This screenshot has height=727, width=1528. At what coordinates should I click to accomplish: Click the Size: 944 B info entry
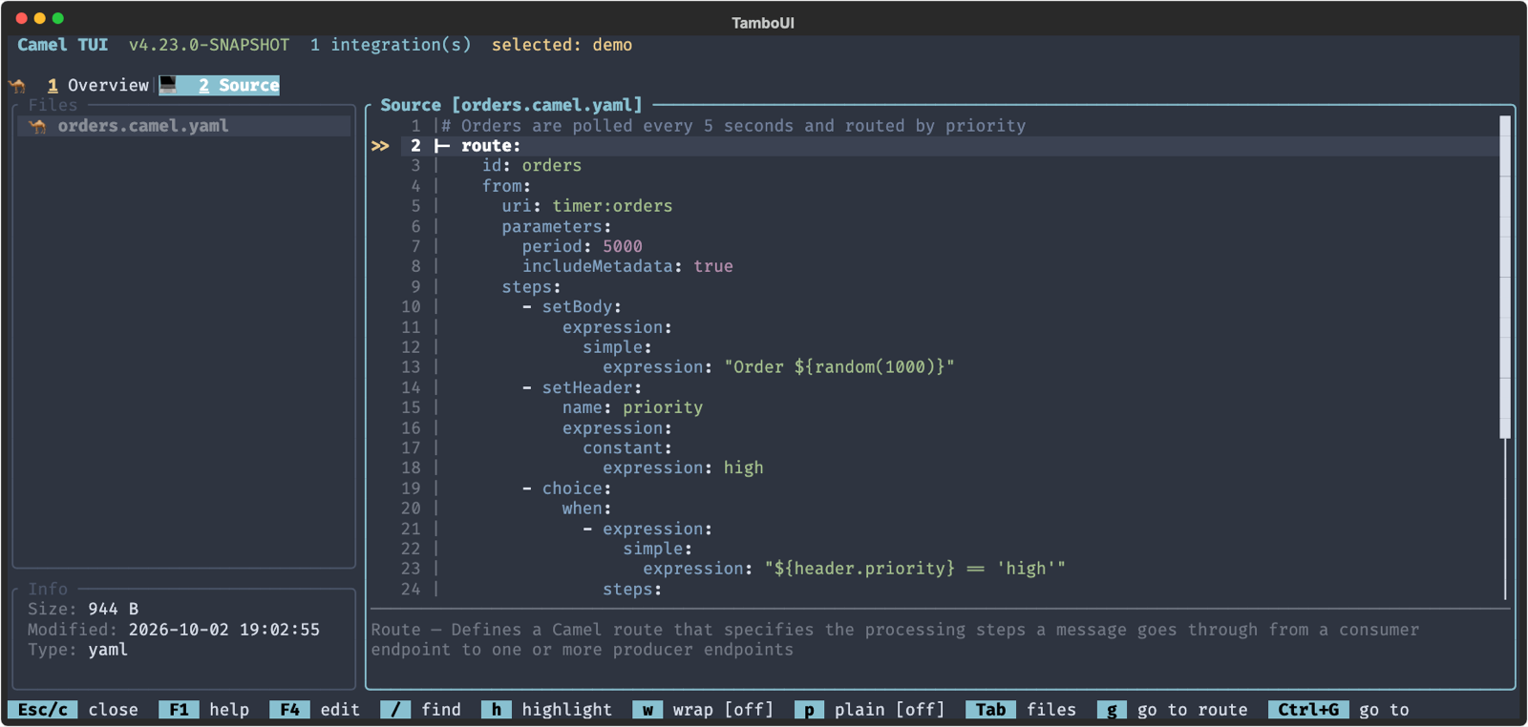(83, 609)
